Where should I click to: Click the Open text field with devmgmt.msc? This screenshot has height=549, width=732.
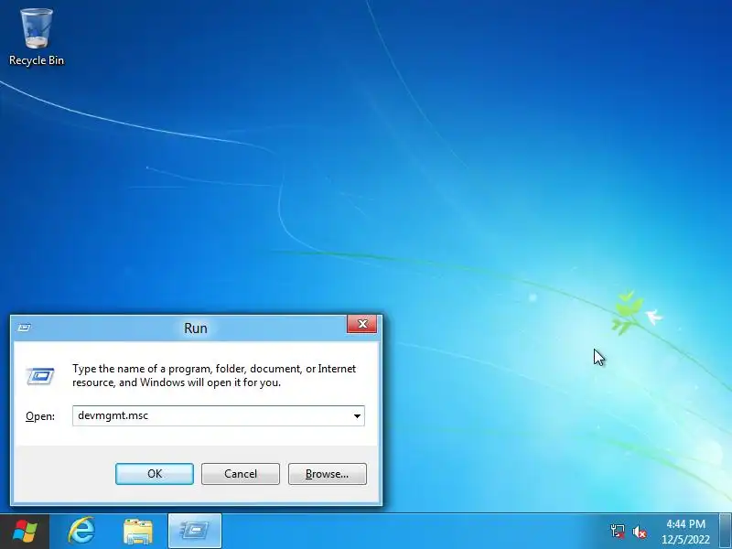coord(218,416)
